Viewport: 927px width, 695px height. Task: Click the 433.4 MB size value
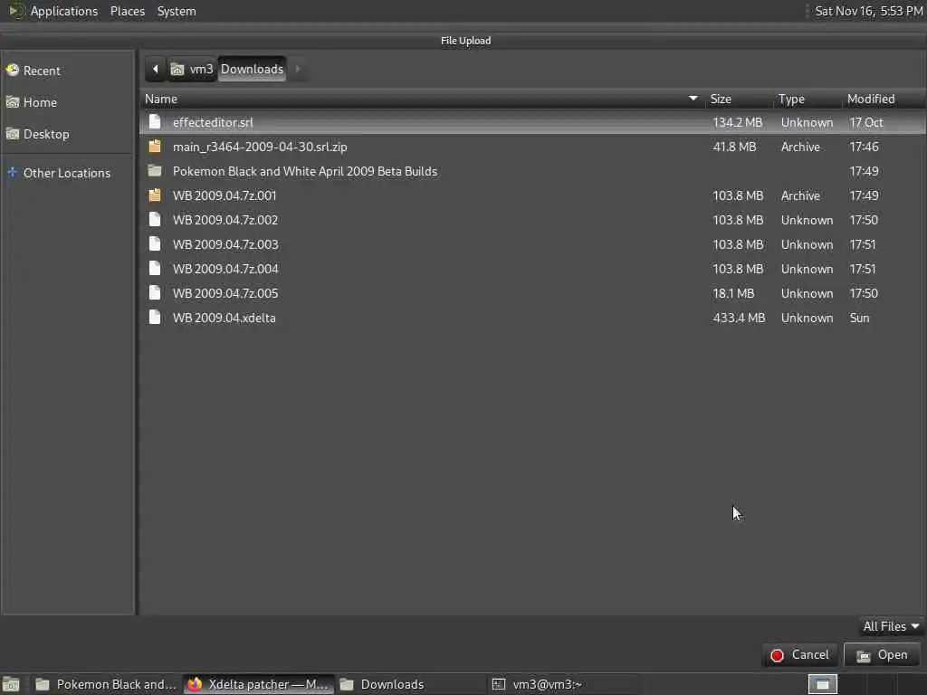[739, 318]
